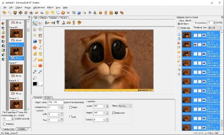This screenshot has height=135, width=224.
Task: Expand the Rotate value dropdown
Action: coord(104,120)
